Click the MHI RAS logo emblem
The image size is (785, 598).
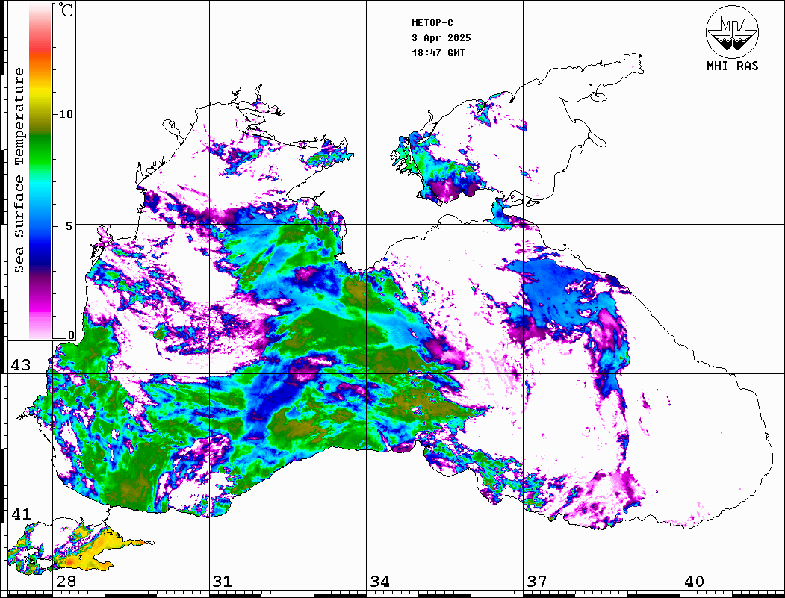pos(732,31)
